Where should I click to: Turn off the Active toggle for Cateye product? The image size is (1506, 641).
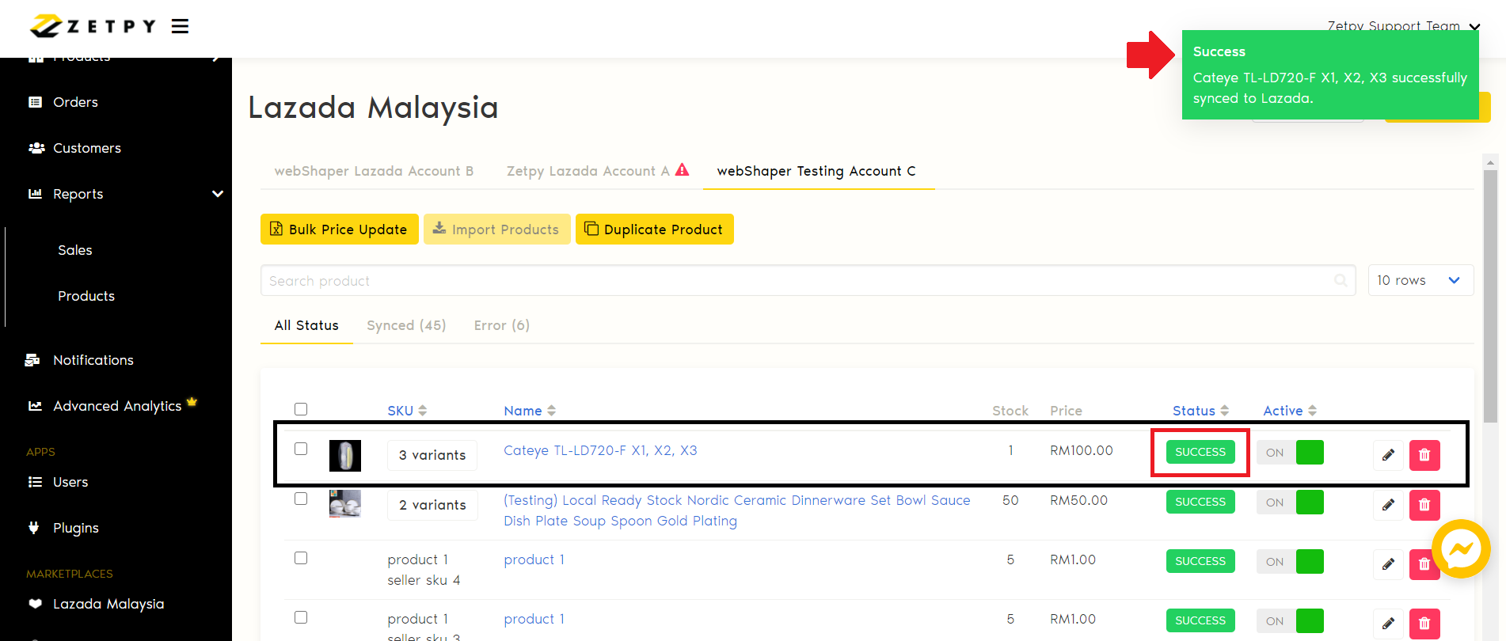(x=1290, y=453)
